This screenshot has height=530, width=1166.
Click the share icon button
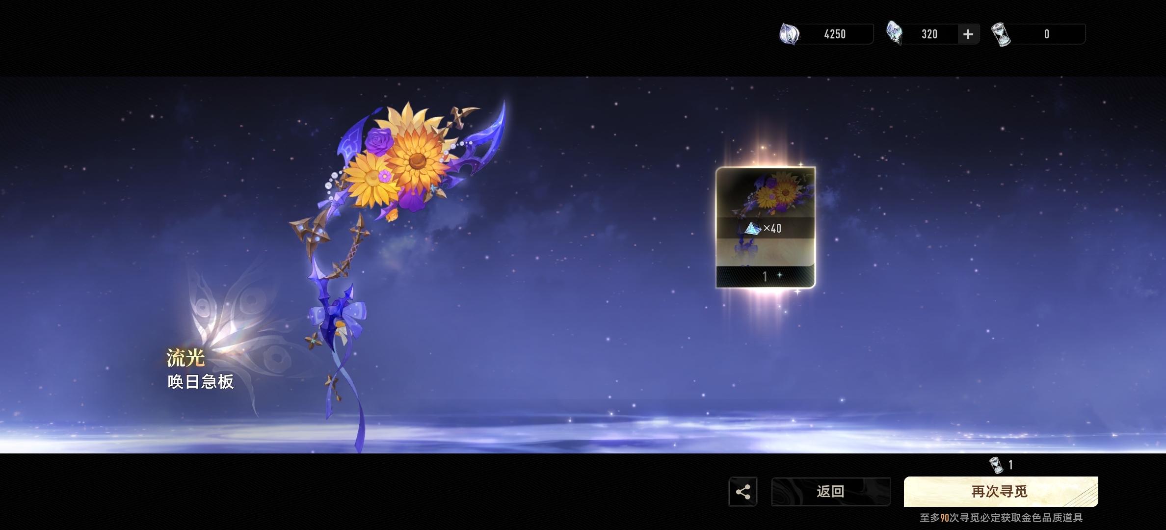click(743, 492)
